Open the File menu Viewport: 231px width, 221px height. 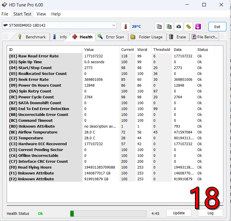5,14
